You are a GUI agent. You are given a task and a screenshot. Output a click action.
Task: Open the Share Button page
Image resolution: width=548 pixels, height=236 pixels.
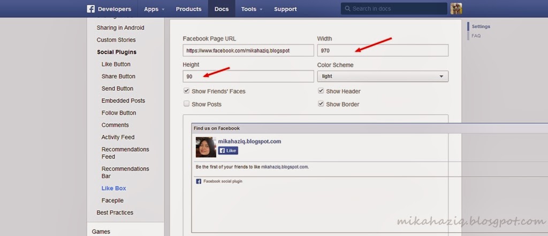[118, 76]
